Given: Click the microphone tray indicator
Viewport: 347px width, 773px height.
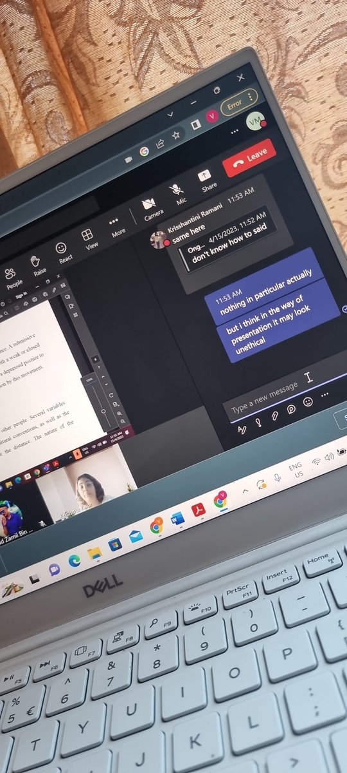Looking at the screenshot, I should point(277,477).
